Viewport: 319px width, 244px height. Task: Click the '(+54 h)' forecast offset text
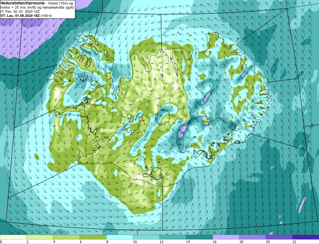(x=46, y=16)
